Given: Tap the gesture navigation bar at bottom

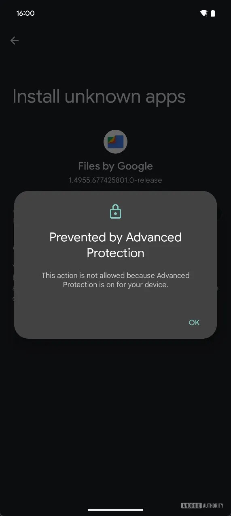Looking at the screenshot, I should click(x=115, y=510).
